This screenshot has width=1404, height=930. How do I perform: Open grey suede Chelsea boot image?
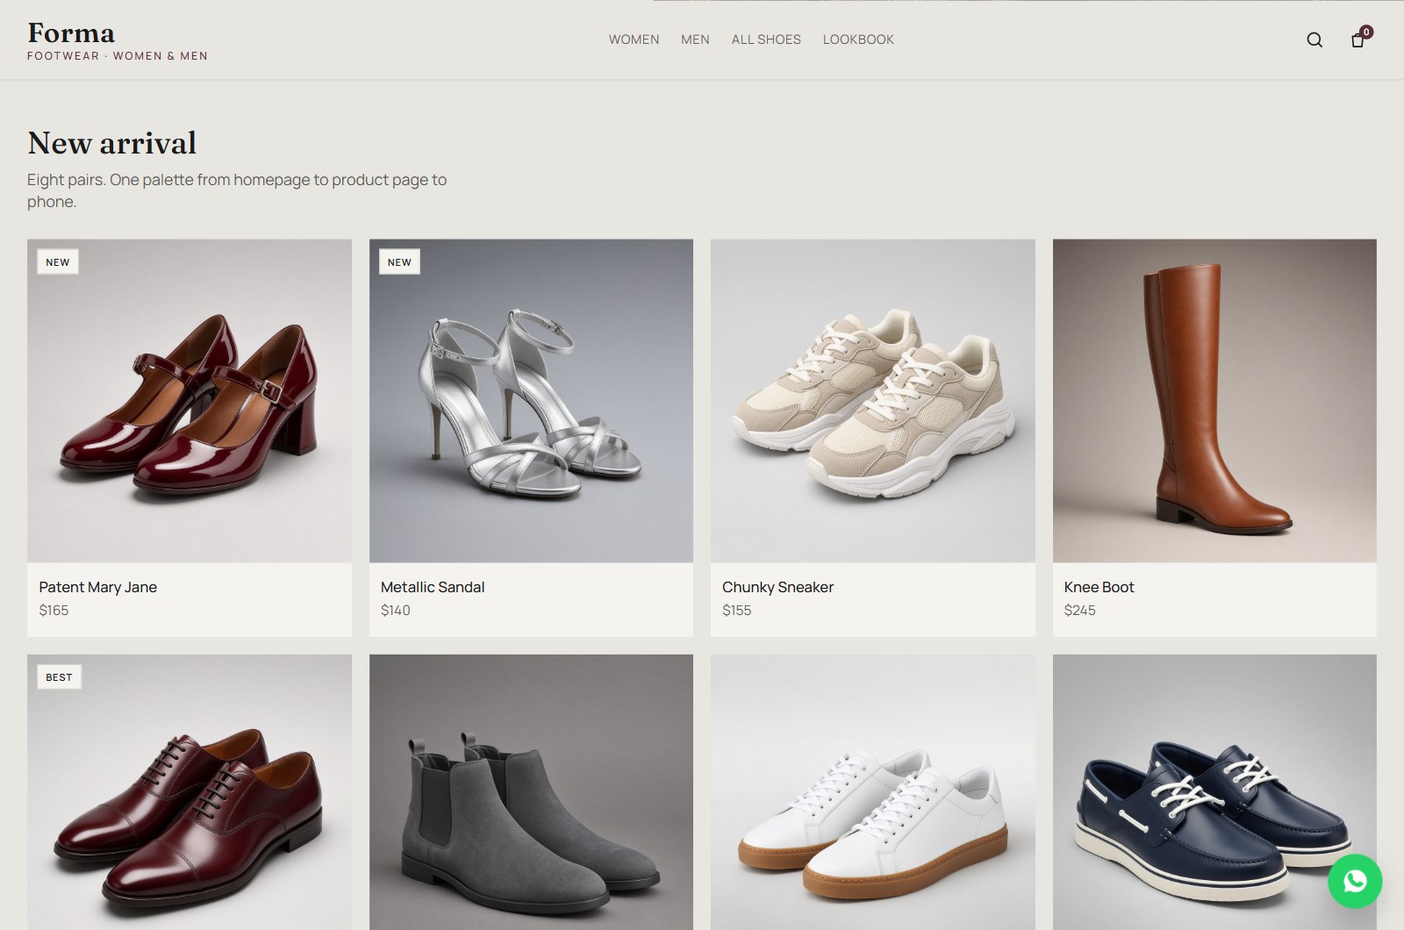[x=531, y=792]
